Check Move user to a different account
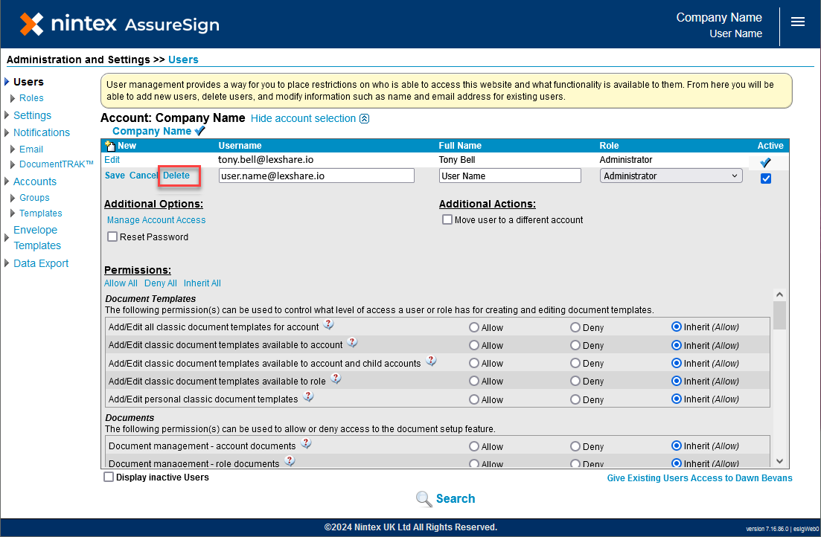The image size is (821, 537). tap(447, 220)
